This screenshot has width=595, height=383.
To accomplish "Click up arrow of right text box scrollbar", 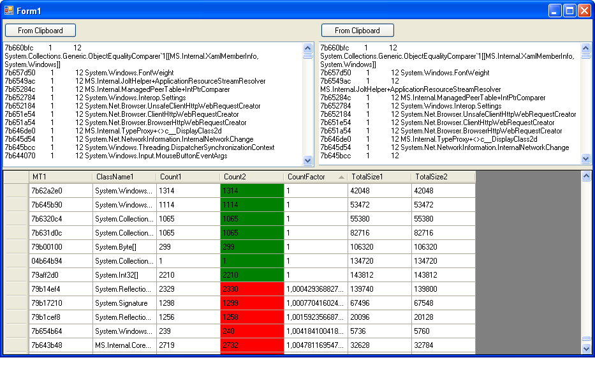I will click(586, 48).
